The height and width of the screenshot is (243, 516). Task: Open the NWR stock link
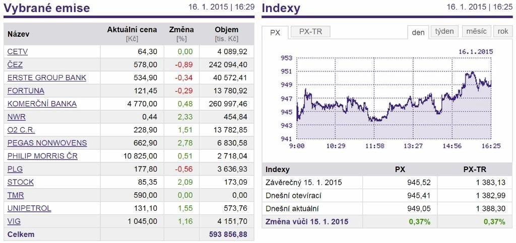17,117
